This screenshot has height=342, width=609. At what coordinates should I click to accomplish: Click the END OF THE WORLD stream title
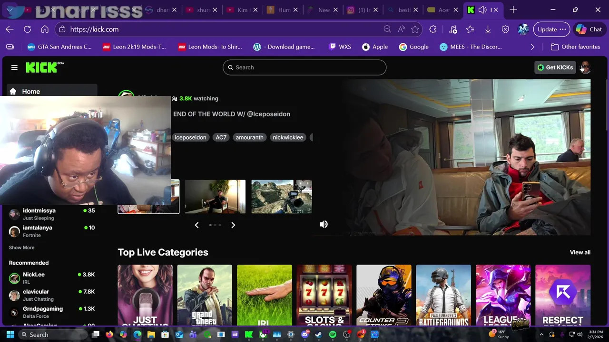coord(232,114)
